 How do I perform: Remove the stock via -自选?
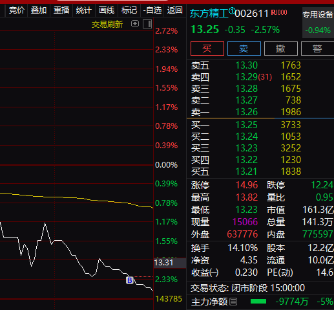click(x=152, y=10)
